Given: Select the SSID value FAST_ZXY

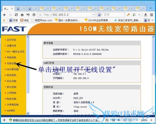Looking at the screenshot, I should coord(78,98).
